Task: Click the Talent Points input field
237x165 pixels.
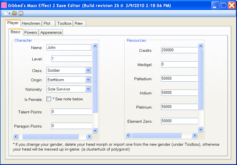Action: coord(72,112)
